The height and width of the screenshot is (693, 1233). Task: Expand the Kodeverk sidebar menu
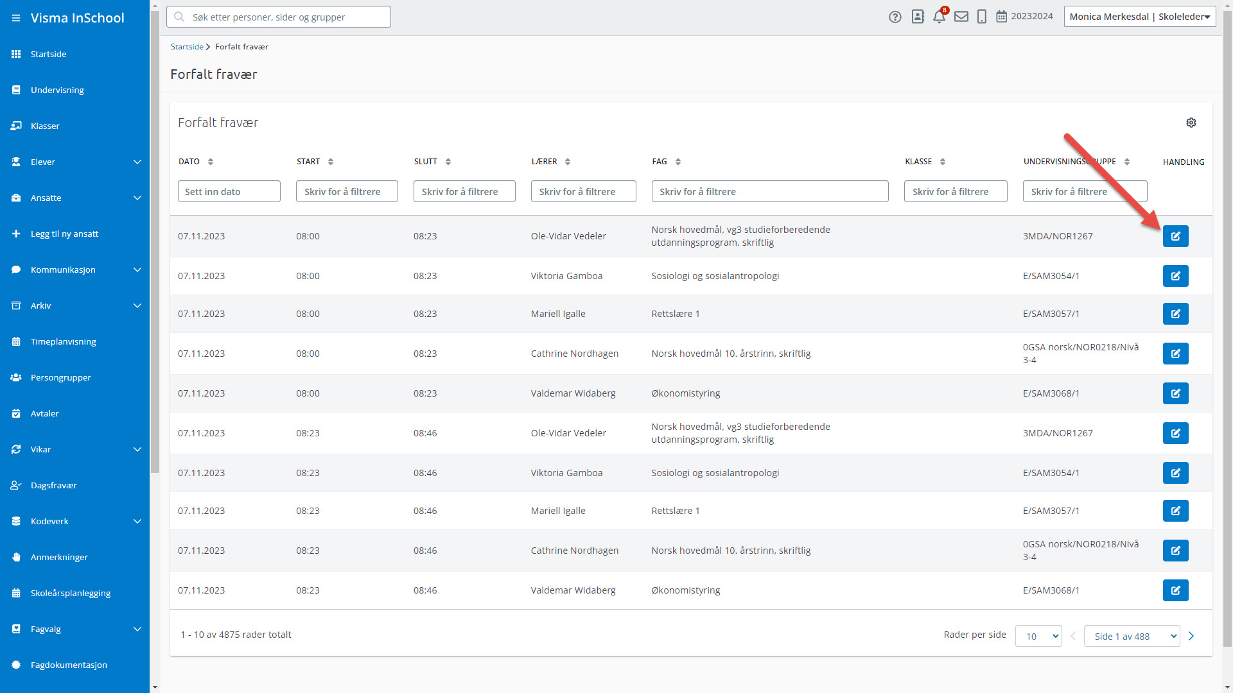coord(74,521)
